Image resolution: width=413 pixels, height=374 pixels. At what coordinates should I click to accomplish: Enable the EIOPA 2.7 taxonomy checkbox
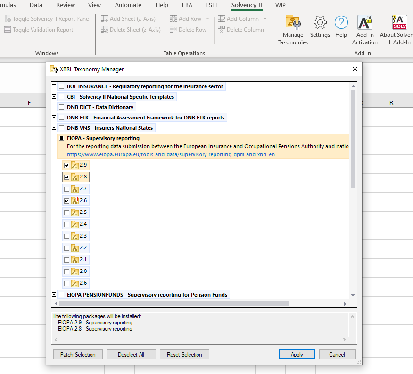pyautogui.click(x=66, y=189)
